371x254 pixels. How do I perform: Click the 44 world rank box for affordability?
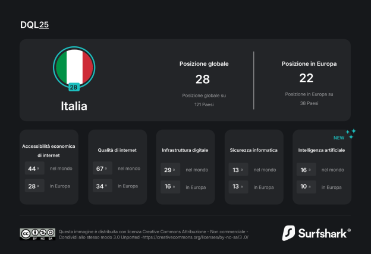click(x=34, y=169)
